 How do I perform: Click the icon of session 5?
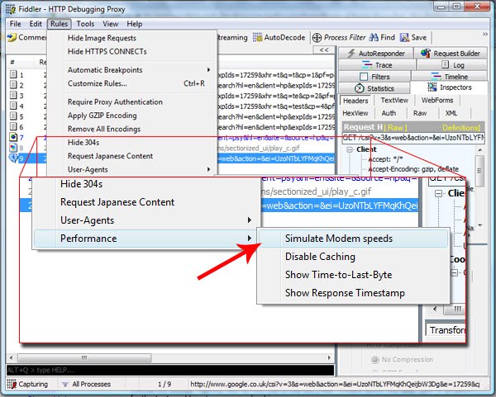[x=13, y=116]
